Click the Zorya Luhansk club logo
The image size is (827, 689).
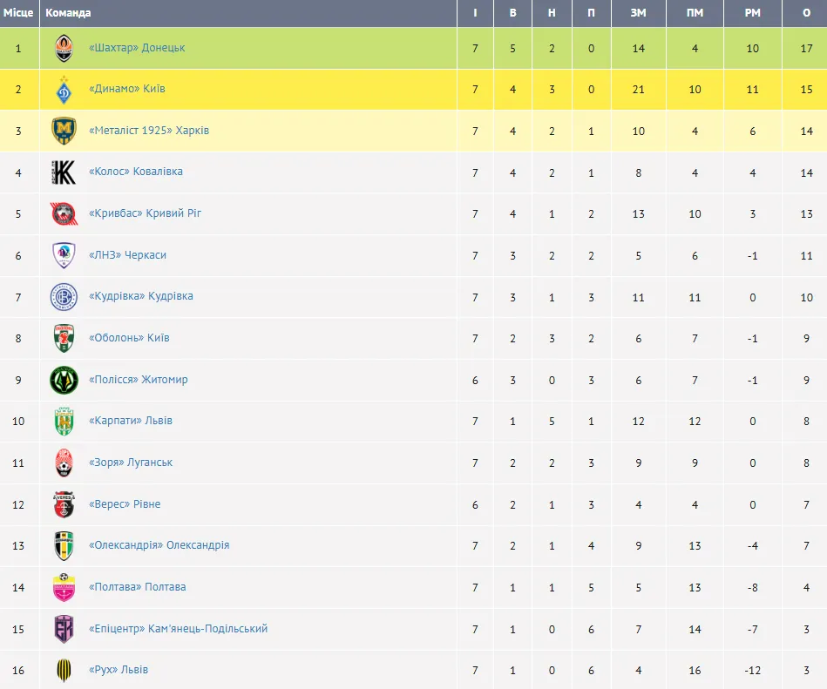click(x=64, y=463)
